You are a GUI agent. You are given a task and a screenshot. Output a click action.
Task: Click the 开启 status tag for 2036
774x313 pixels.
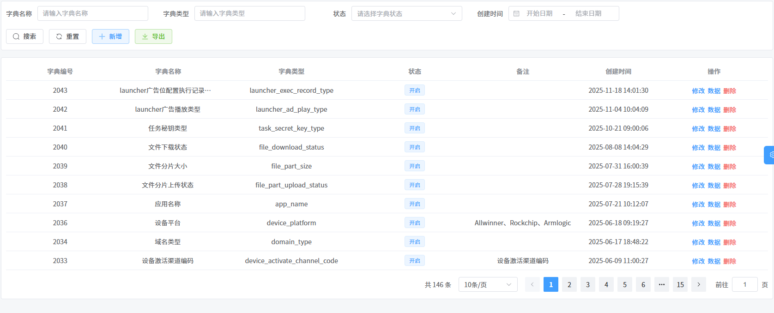click(415, 223)
